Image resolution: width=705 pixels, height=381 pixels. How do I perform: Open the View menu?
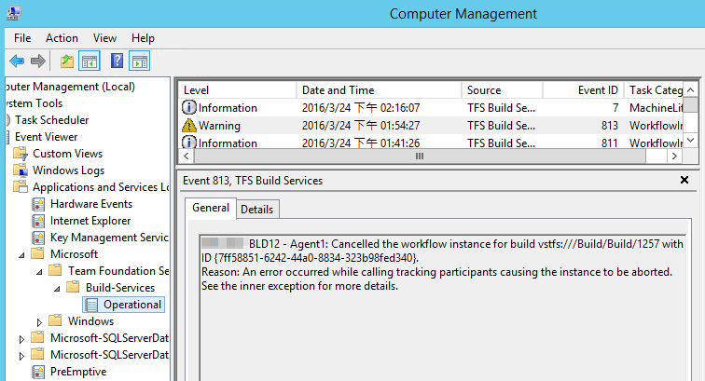point(104,38)
